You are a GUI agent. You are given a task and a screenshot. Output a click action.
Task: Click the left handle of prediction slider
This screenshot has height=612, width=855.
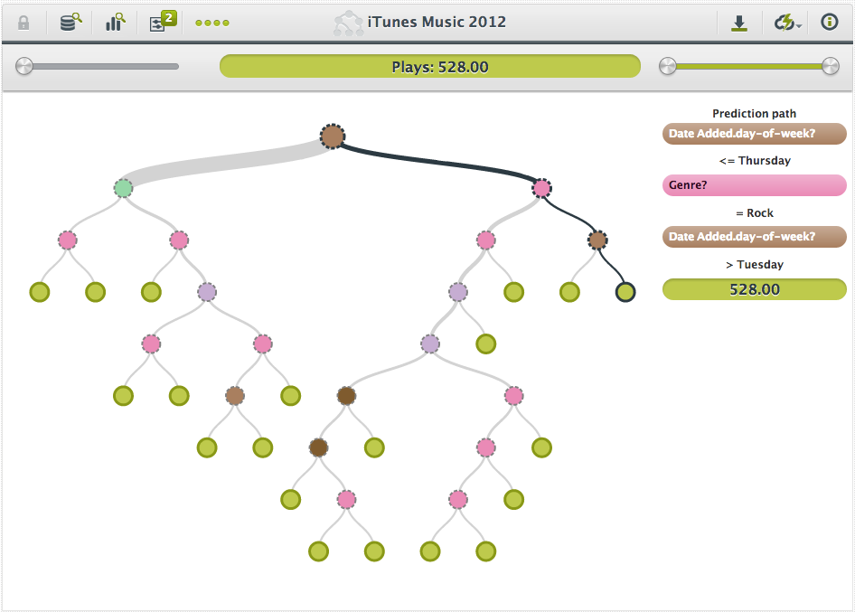[668, 66]
